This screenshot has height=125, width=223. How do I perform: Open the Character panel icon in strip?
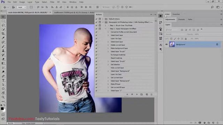[161, 45]
